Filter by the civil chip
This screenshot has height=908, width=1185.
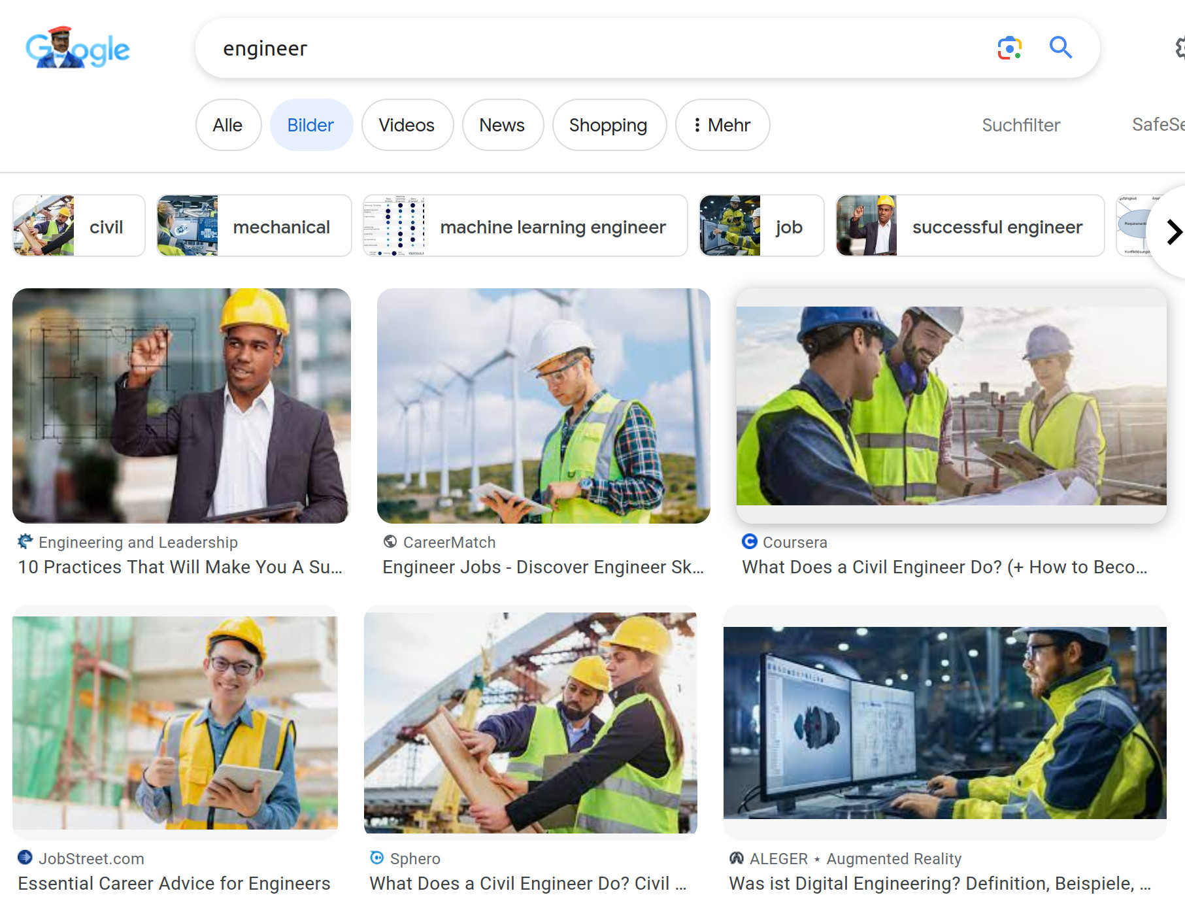coord(79,226)
